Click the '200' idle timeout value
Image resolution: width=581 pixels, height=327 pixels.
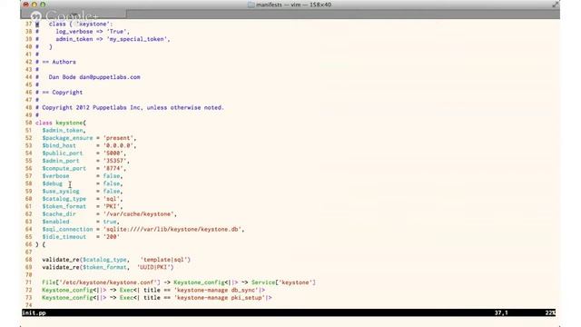point(112,237)
